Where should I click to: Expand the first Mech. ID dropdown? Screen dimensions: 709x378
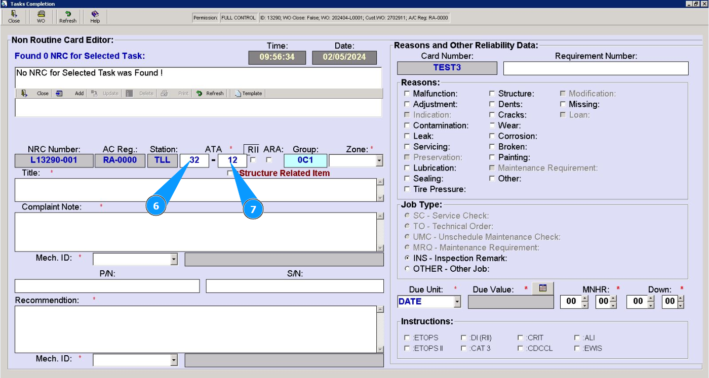coord(174,260)
